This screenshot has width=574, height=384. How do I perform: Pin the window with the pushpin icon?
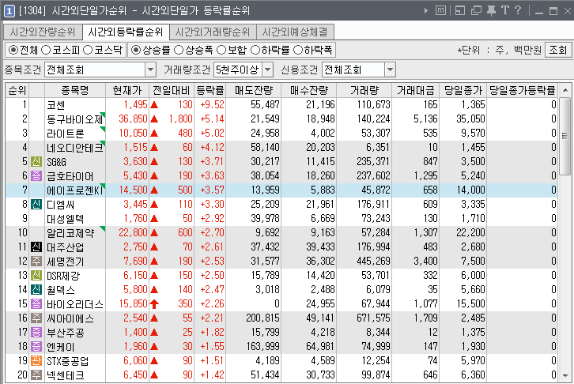(x=491, y=10)
